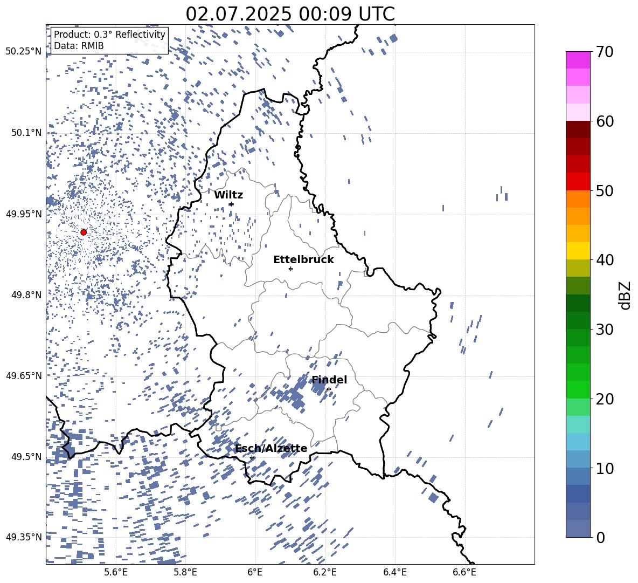This screenshot has width=638, height=583.
Task: Click the colorbar tick label 10
Action: [605, 468]
